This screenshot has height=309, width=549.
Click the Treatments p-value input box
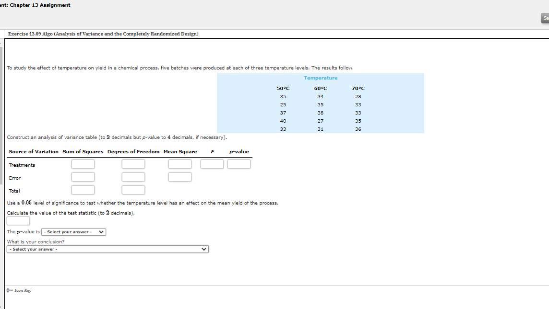coord(239,163)
